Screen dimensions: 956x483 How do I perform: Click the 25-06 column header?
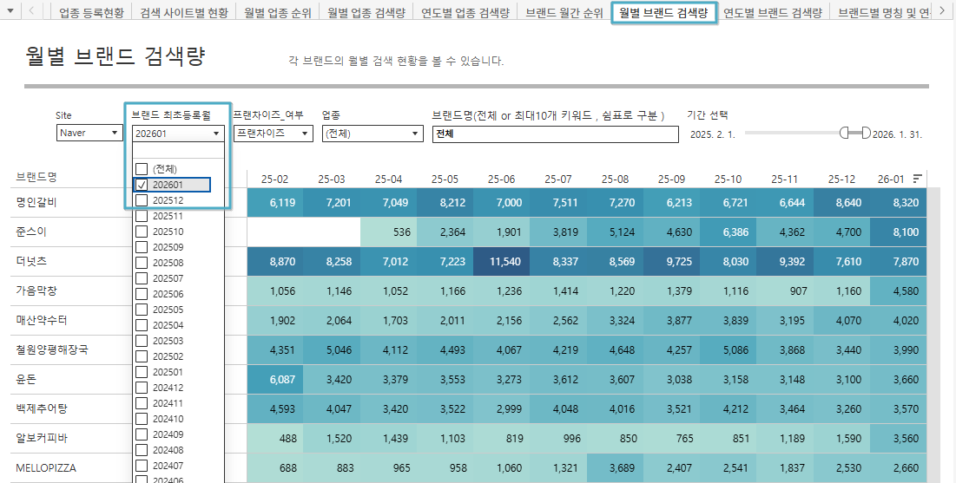[x=501, y=179]
